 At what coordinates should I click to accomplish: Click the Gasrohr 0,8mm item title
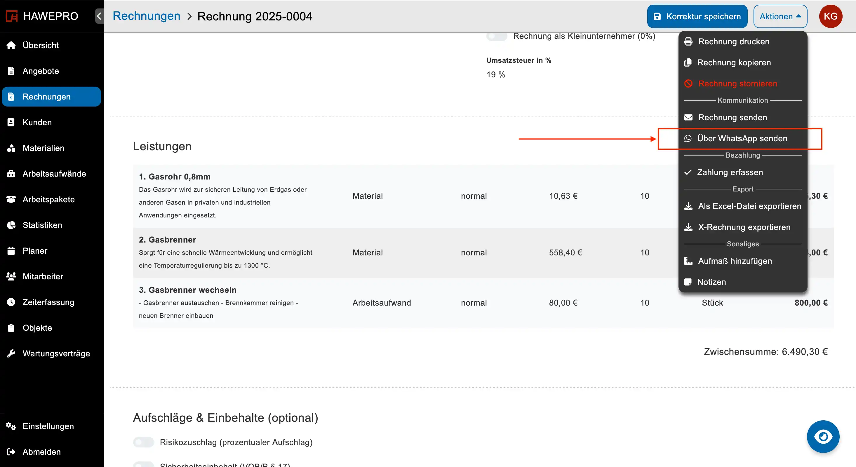pos(175,177)
